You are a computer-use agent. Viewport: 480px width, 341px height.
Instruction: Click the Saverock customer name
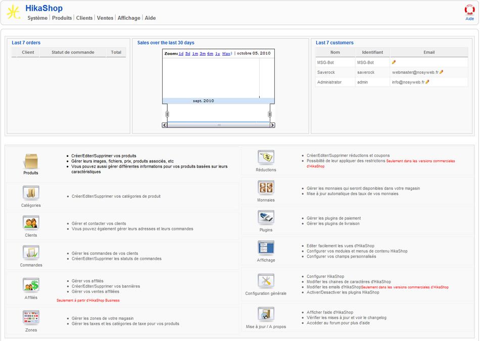[x=326, y=72]
